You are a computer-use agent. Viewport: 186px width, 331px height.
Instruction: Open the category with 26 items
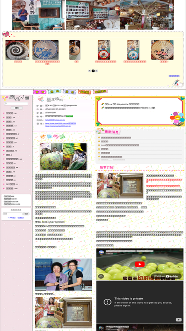click(10, 122)
